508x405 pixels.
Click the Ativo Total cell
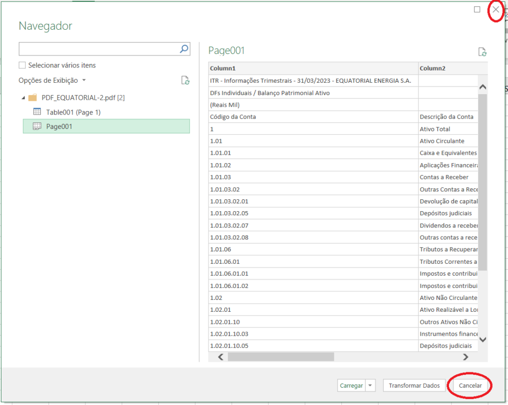pyautogui.click(x=448, y=129)
